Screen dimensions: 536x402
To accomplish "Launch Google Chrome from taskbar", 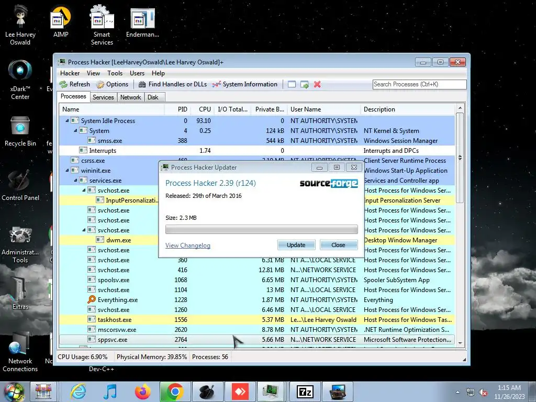I will coord(175,392).
